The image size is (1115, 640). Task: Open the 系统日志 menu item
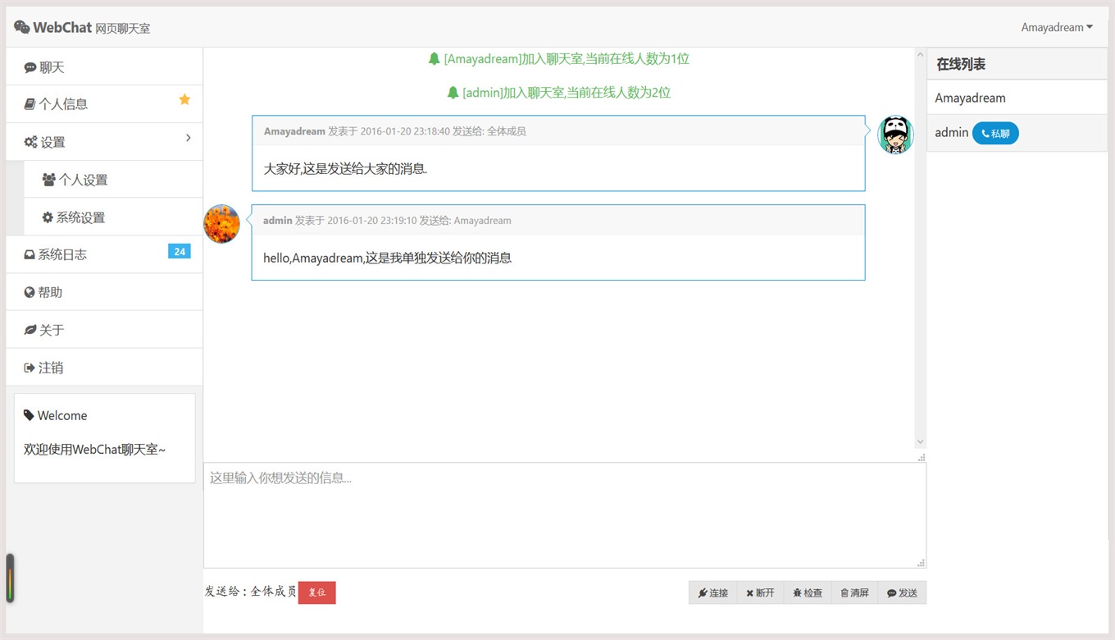104,254
